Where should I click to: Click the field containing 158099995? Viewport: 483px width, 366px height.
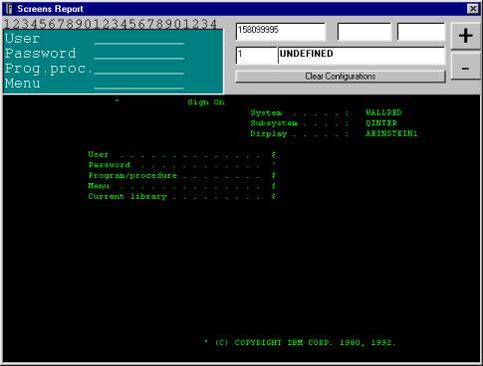(281, 32)
